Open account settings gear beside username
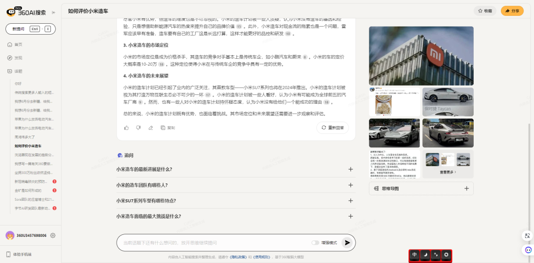 (53, 235)
